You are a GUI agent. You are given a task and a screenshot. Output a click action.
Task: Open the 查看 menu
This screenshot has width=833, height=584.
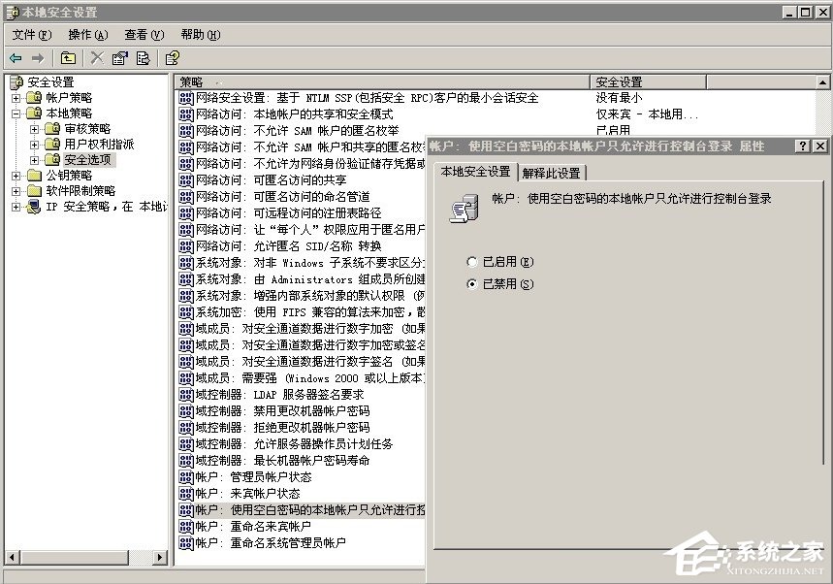click(x=142, y=33)
